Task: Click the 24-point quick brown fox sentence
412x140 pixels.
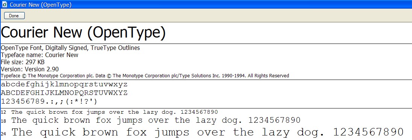Action: (x=208, y=132)
